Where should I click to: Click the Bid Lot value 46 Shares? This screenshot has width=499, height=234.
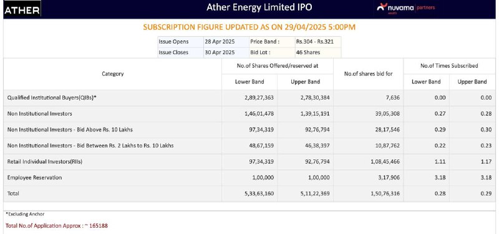click(308, 52)
